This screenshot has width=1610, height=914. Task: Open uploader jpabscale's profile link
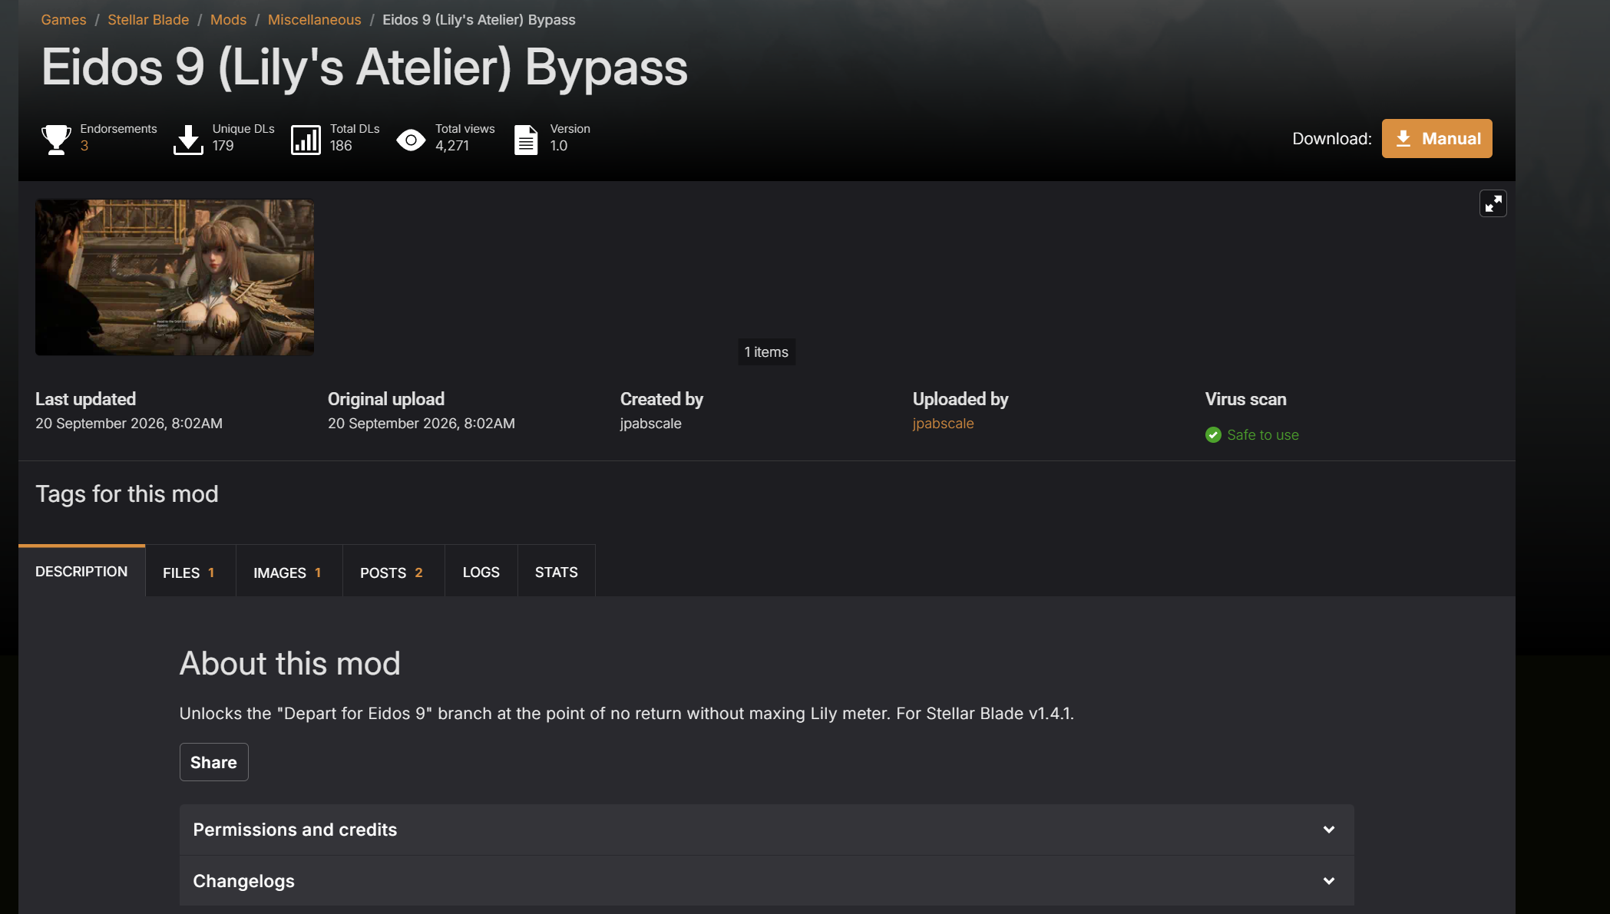click(x=943, y=424)
